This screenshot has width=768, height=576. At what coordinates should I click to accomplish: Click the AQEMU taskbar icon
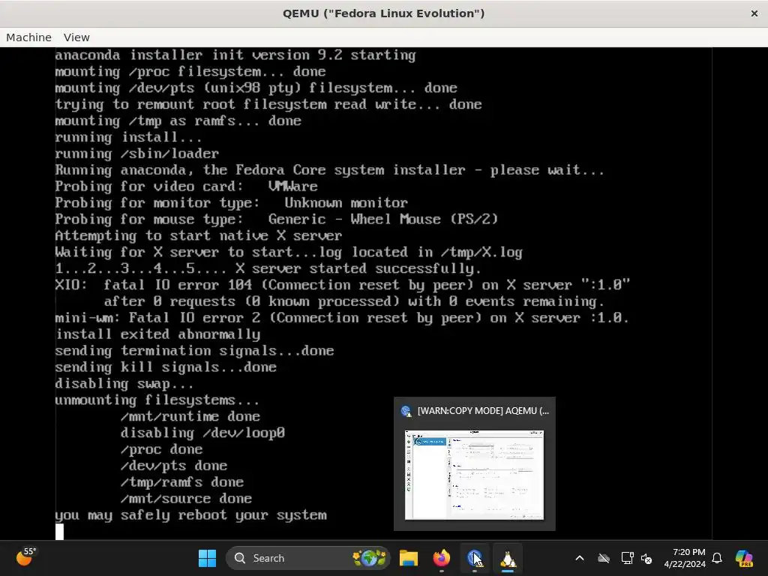click(x=474, y=558)
